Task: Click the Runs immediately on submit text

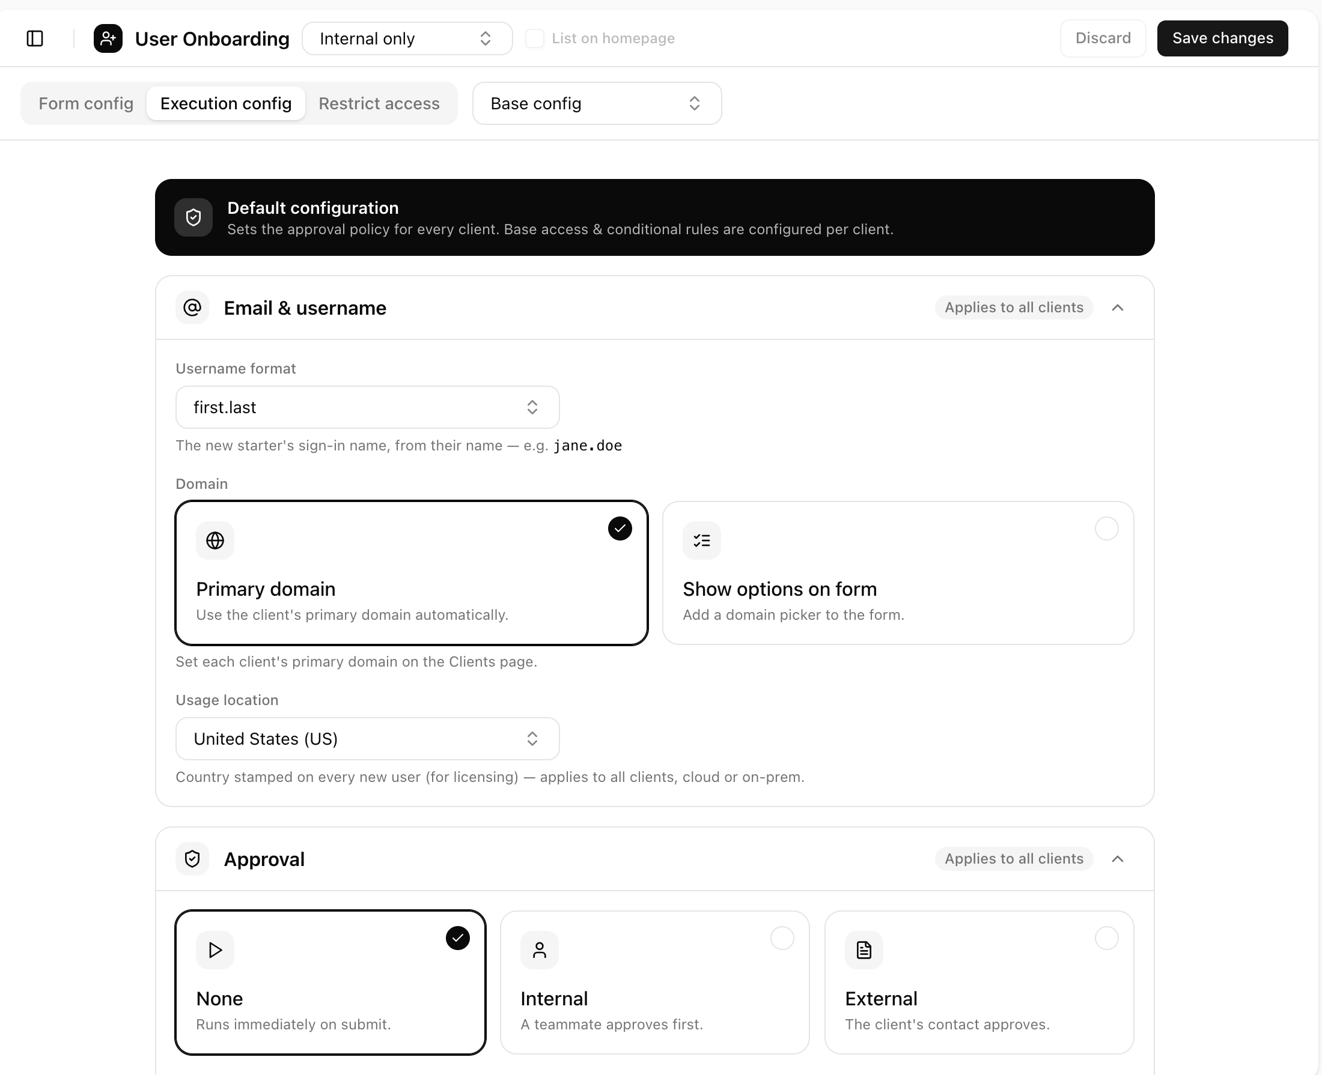Action: pyautogui.click(x=294, y=1025)
